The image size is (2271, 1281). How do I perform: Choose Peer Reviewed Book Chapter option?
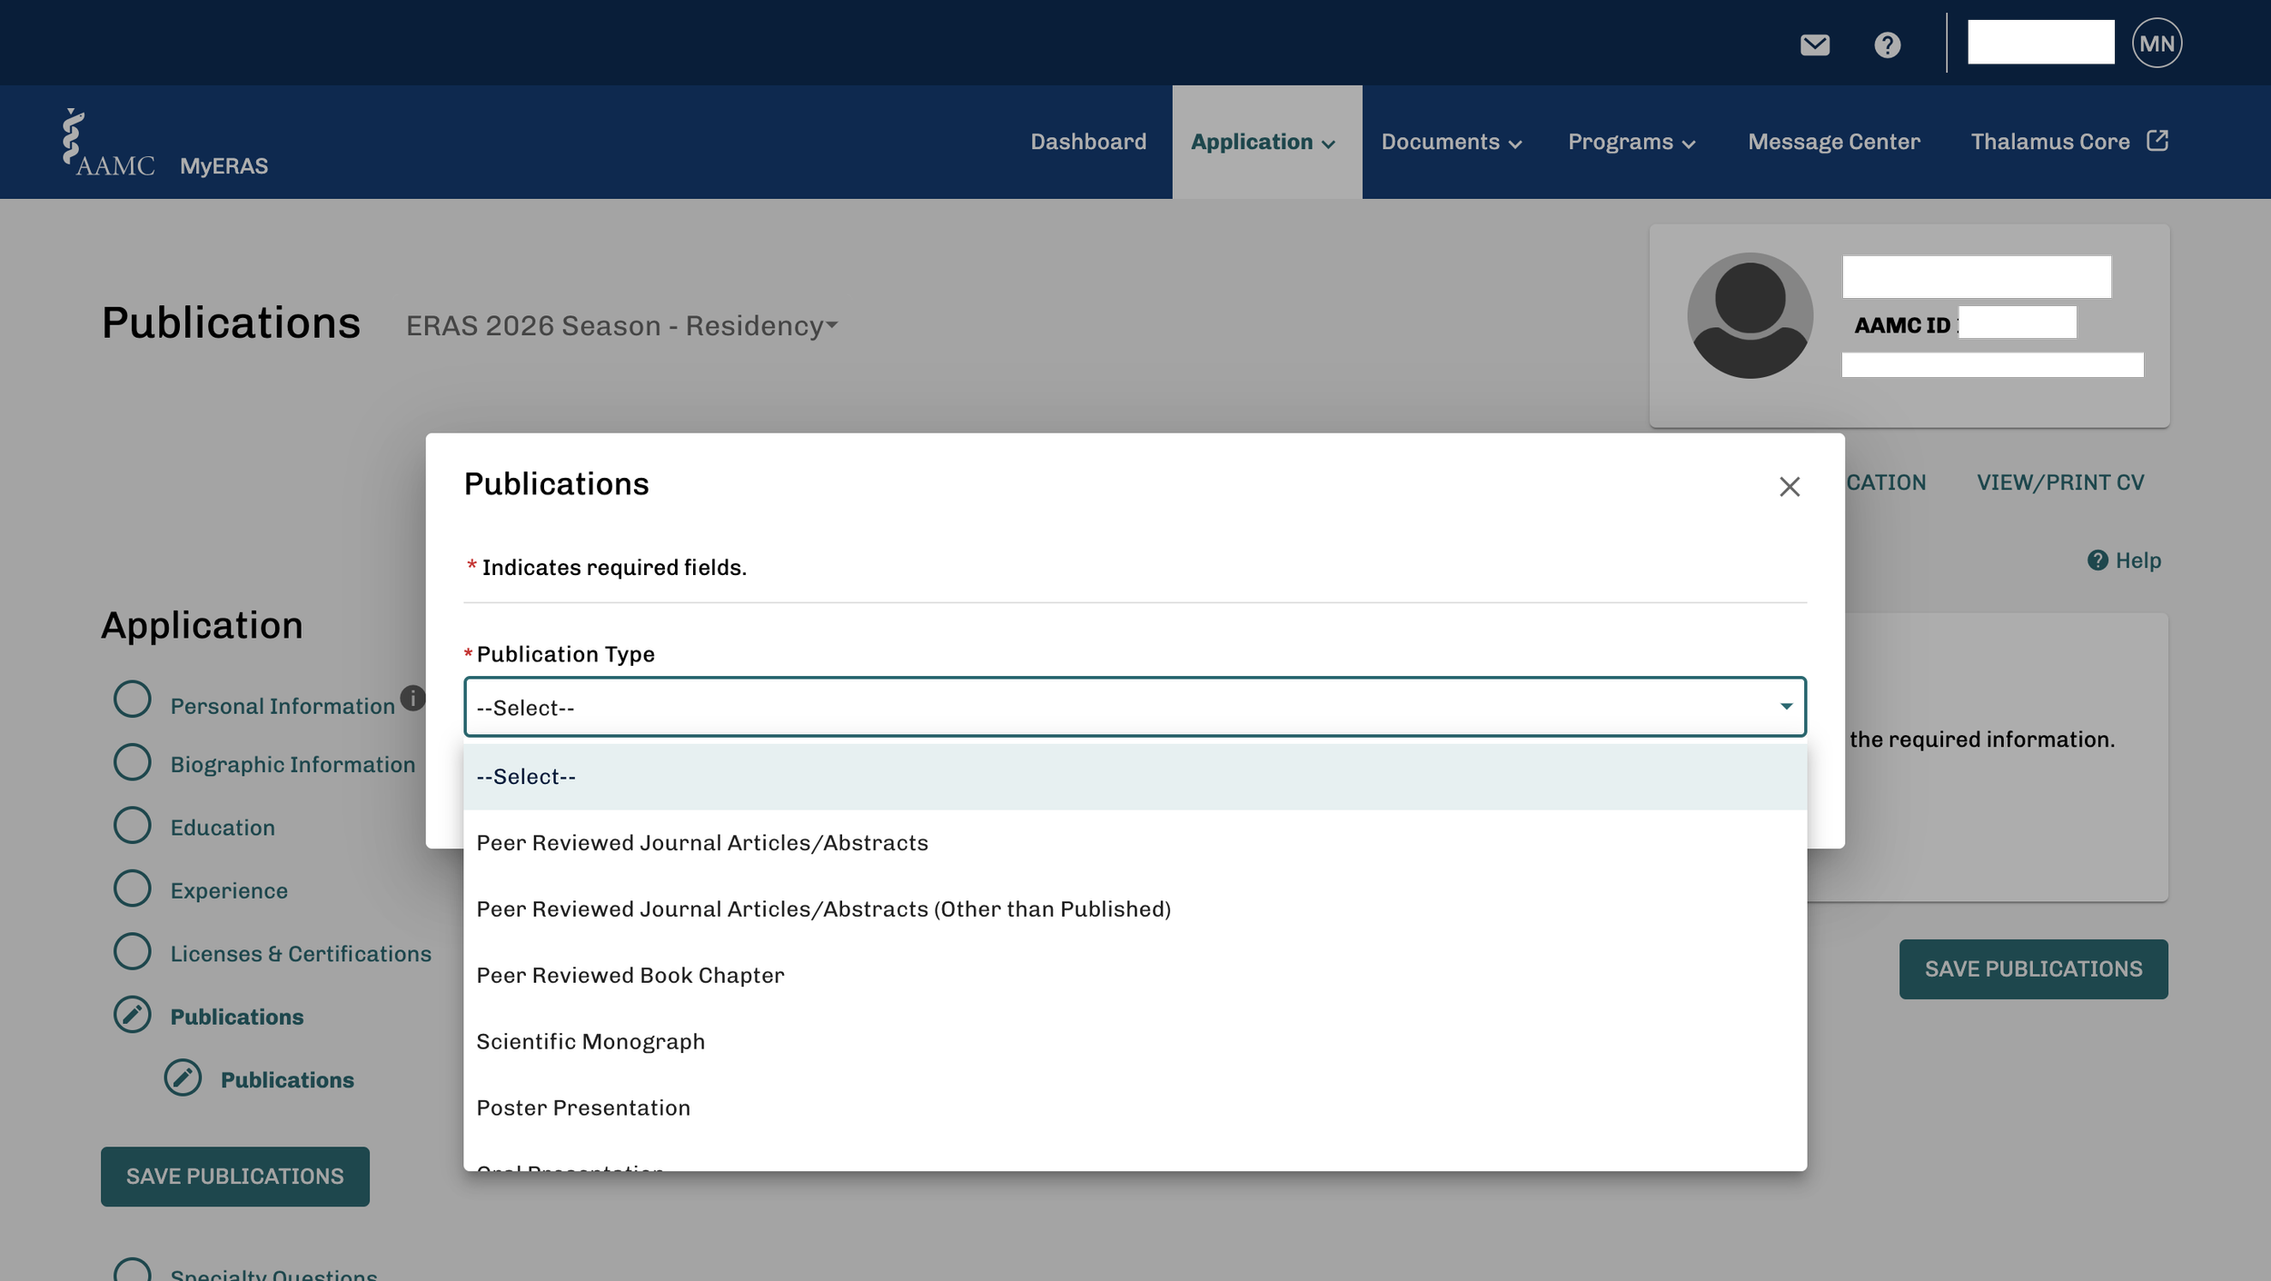pos(630,976)
